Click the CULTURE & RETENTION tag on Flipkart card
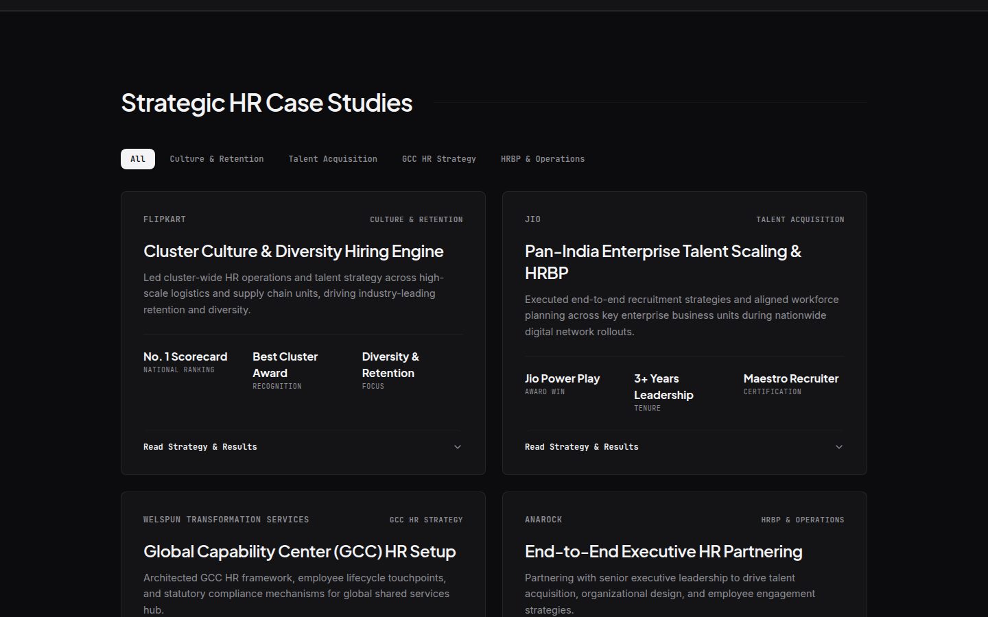 point(416,220)
